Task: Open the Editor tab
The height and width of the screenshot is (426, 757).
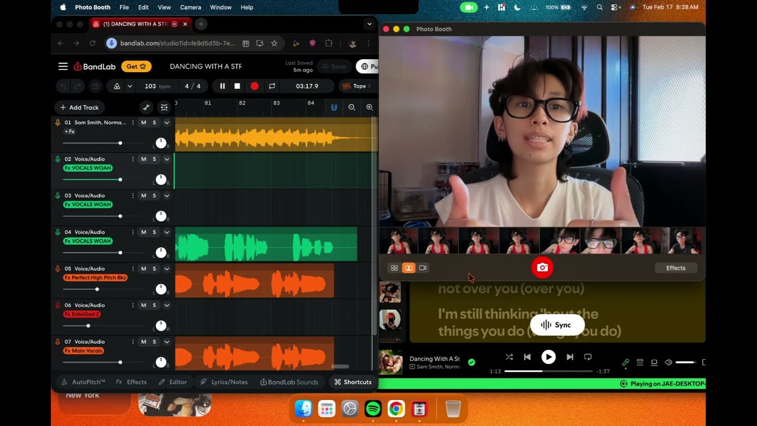Action: [x=173, y=382]
